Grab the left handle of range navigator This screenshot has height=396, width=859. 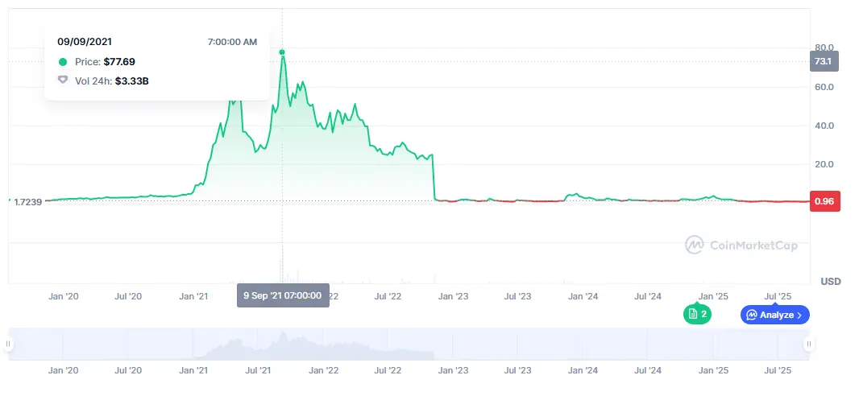9,344
